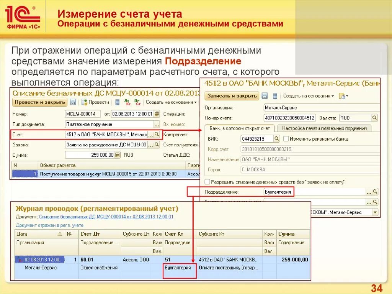This screenshot has height=294, width=392.
Task: Select journal date cell 02.08.2013 12:00
Action: pyautogui.click(x=40, y=260)
